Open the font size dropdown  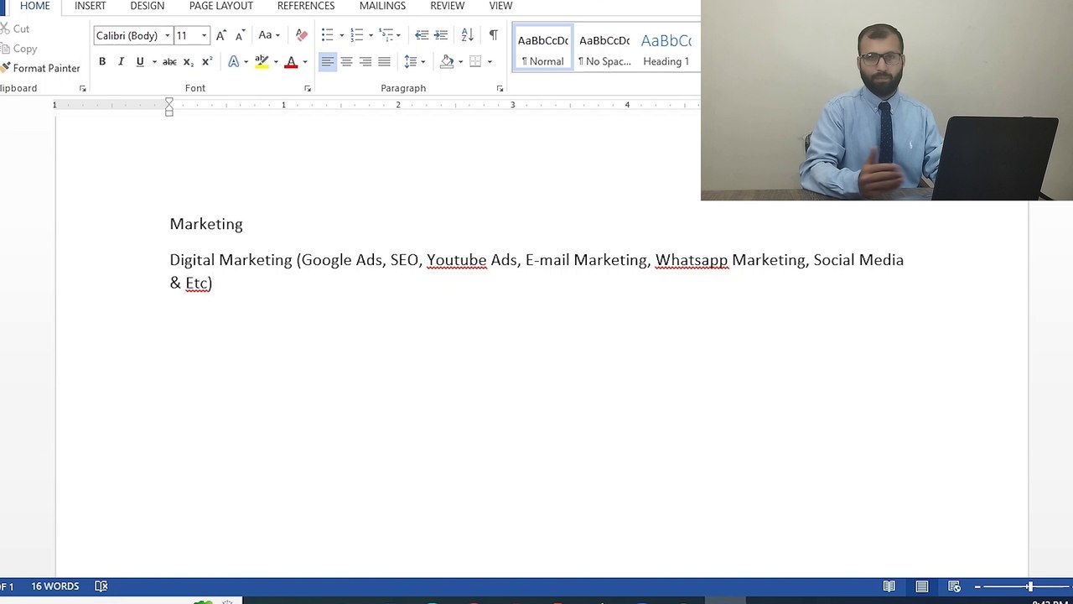(204, 35)
